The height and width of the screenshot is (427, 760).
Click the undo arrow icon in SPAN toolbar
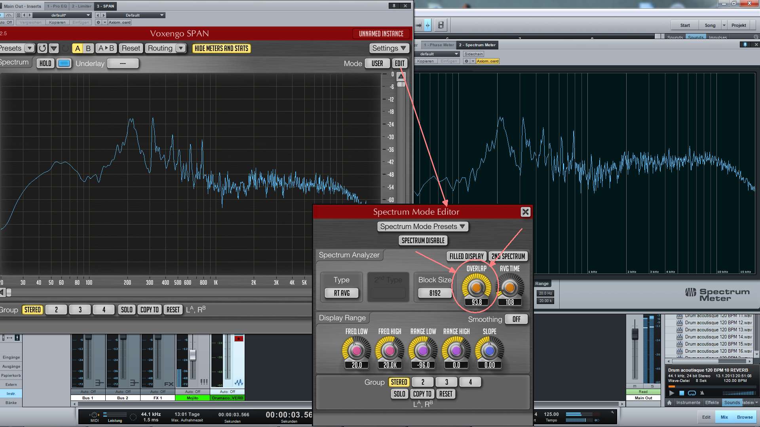(x=42, y=48)
